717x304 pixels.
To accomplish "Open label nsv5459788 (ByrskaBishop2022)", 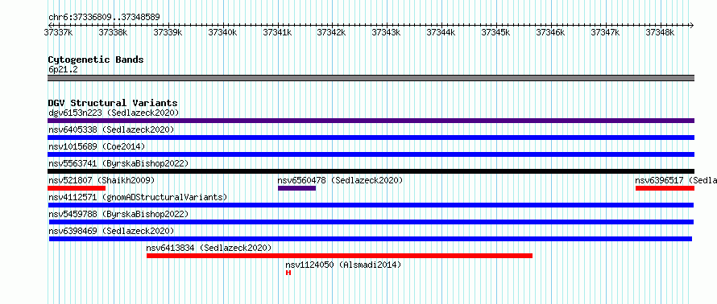I will point(118,214).
